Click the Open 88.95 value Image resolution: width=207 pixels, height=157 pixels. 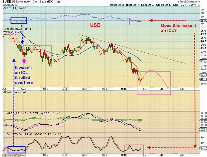(x=117, y=5)
